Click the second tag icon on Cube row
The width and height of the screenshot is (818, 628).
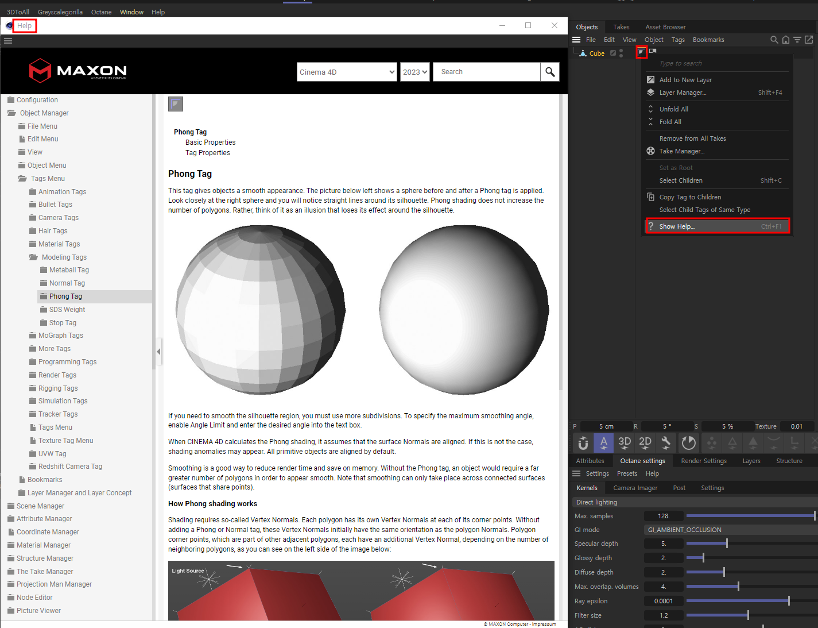(653, 51)
